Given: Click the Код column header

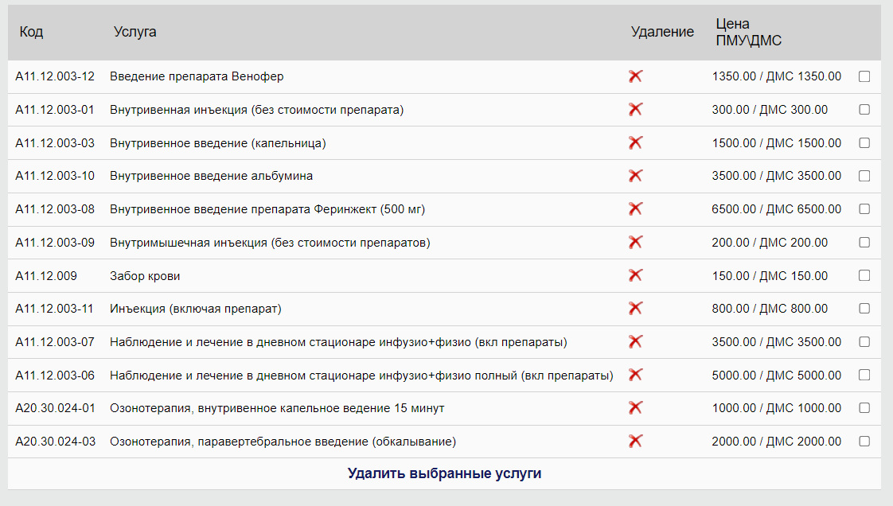Looking at the screenshot, I should pos(32,32).
